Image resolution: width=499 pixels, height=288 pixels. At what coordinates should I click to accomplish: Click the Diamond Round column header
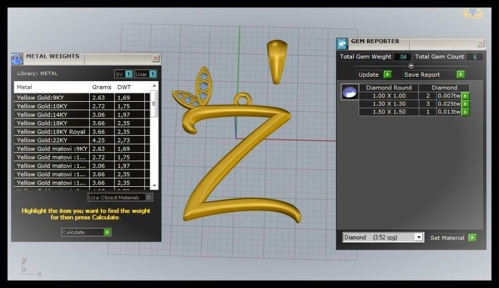coord(389,88)
